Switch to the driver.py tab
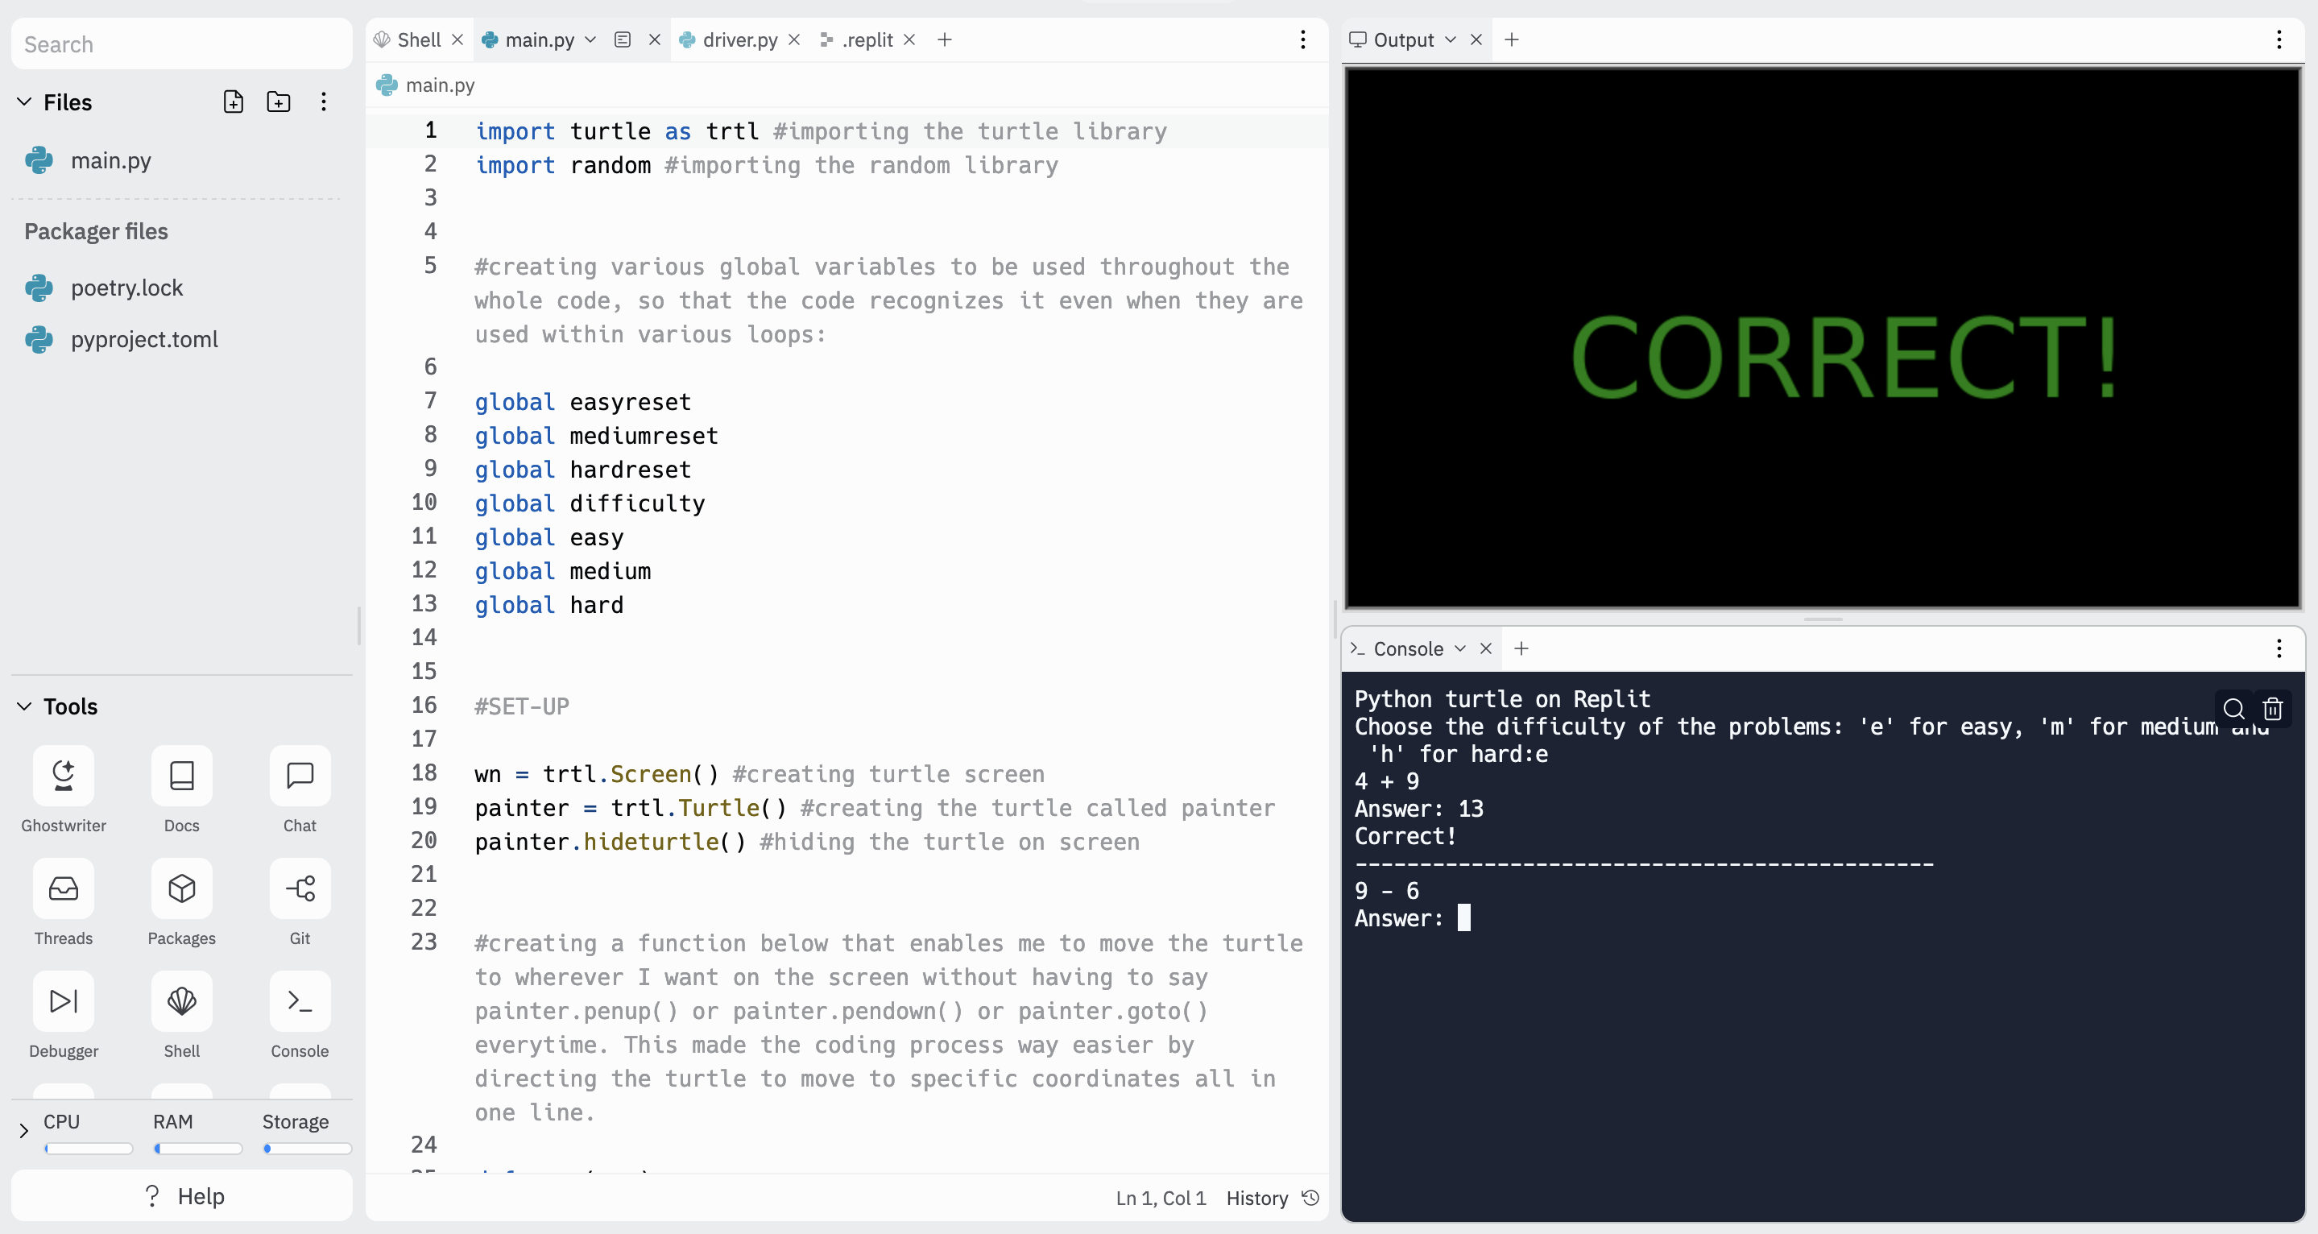The height and width of the screenshot is (1234, 2318). [739, 39]
